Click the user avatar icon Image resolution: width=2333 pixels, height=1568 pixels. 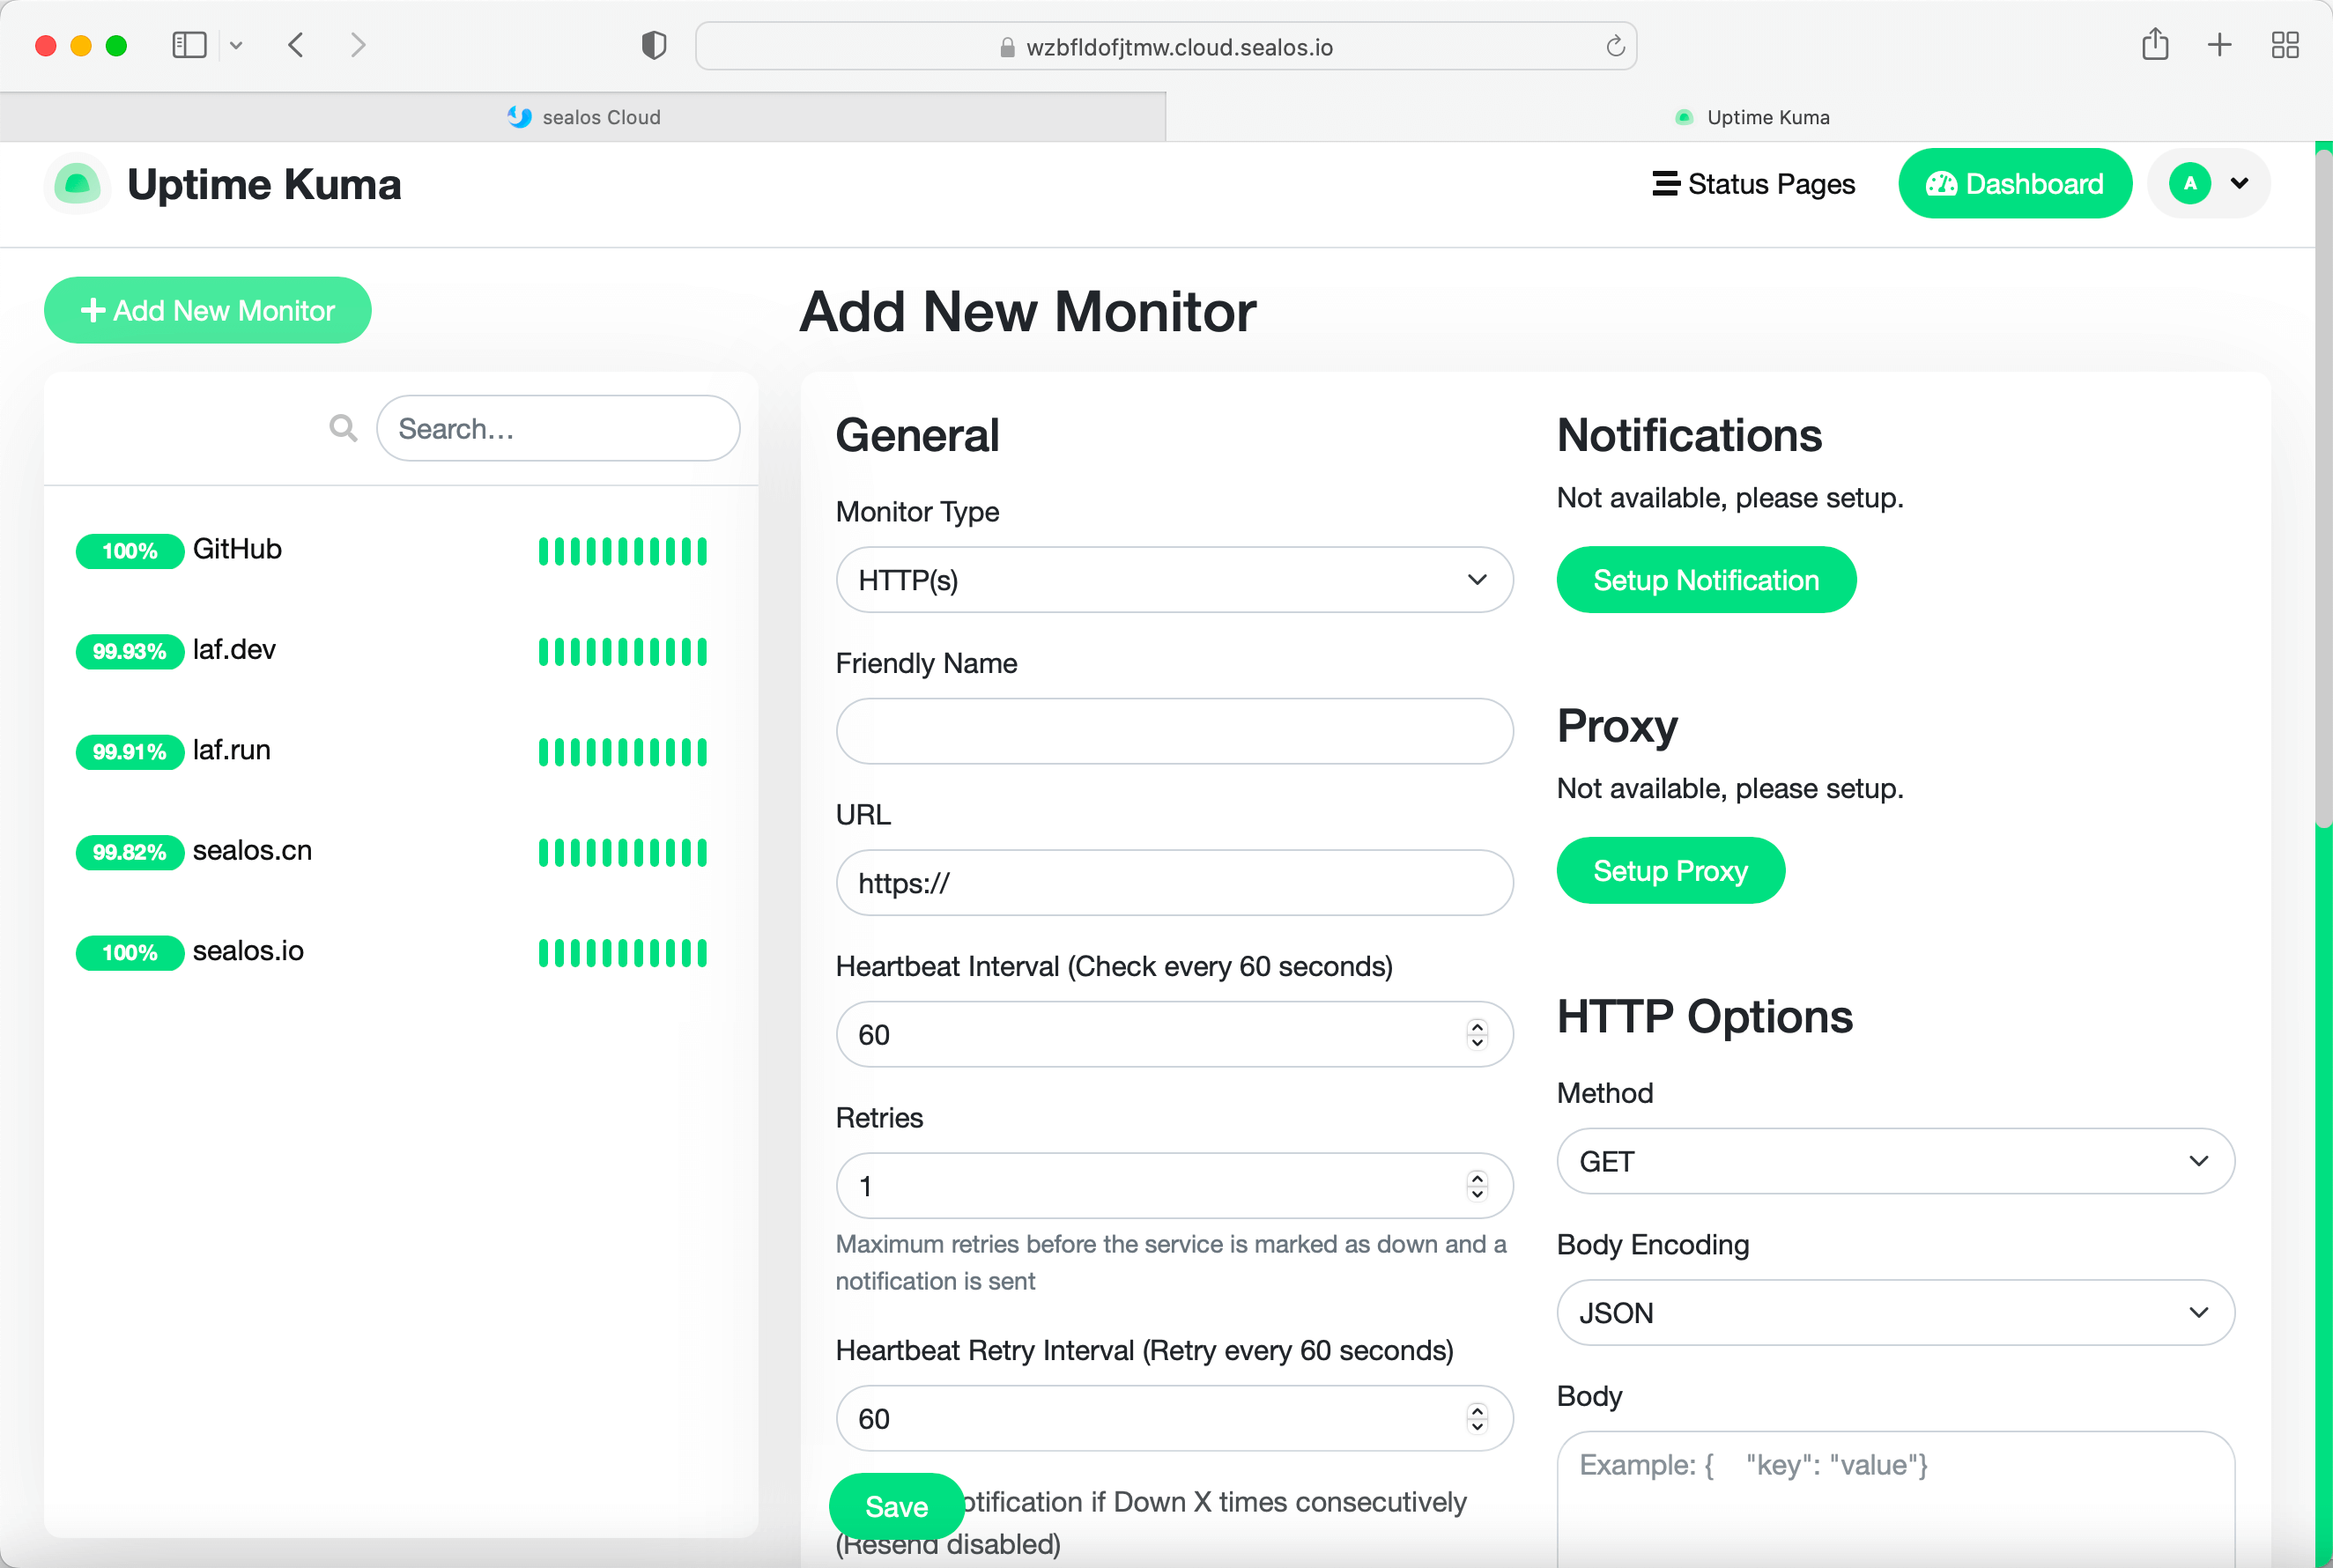[x=2189, y=184]
